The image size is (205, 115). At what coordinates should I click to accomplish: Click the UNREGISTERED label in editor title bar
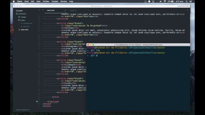tap(184, 6)
